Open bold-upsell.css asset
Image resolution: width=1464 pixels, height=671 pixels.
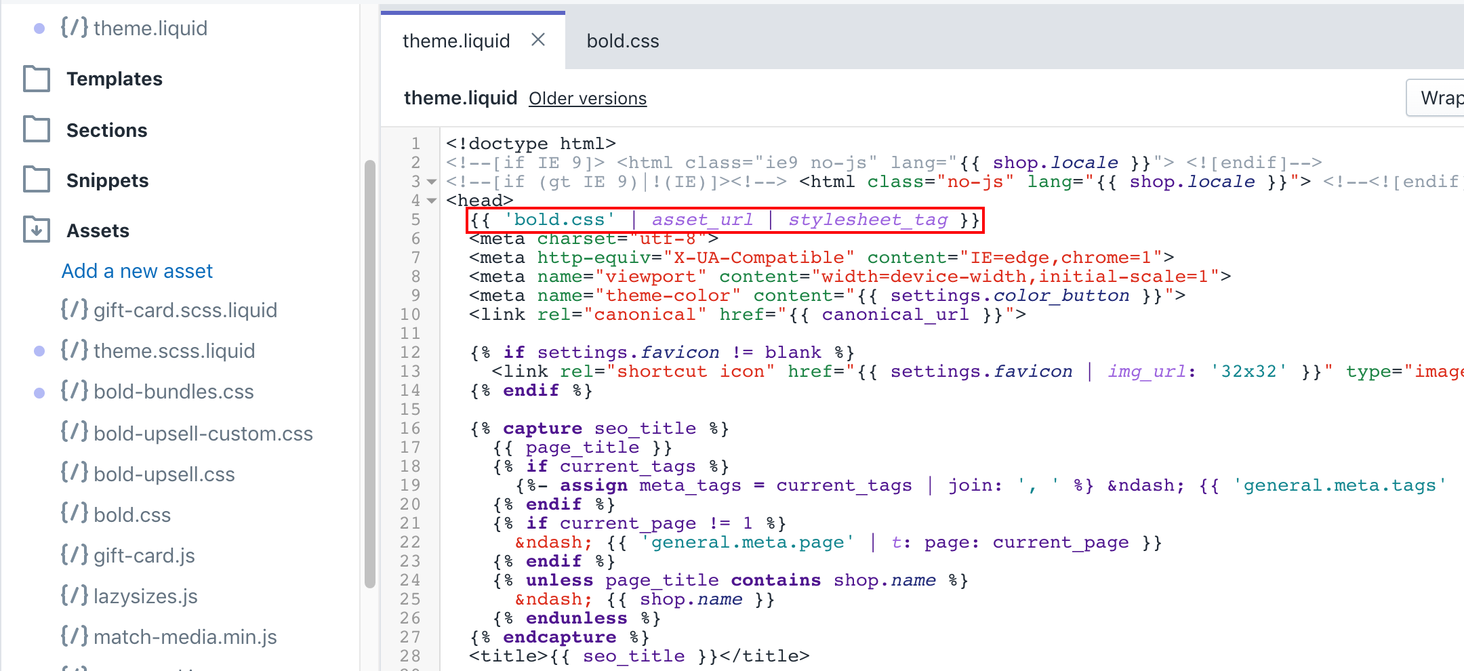(164, 474)
